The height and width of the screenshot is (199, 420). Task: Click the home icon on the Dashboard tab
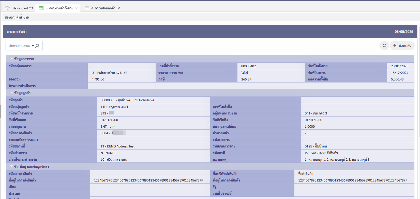(7, 8)
